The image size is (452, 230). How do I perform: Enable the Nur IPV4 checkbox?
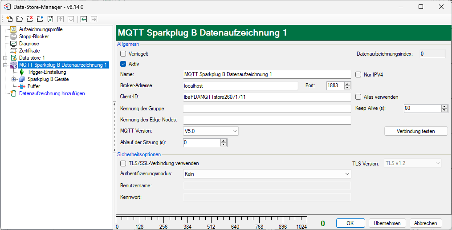coord(358,75)
